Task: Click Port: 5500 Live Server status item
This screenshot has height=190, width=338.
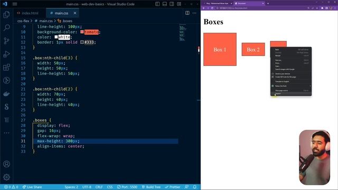Action: (x=127, y=187)
